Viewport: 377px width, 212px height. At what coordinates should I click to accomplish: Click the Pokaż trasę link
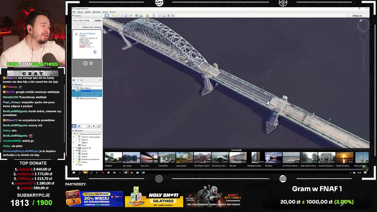tap(88, 27)
